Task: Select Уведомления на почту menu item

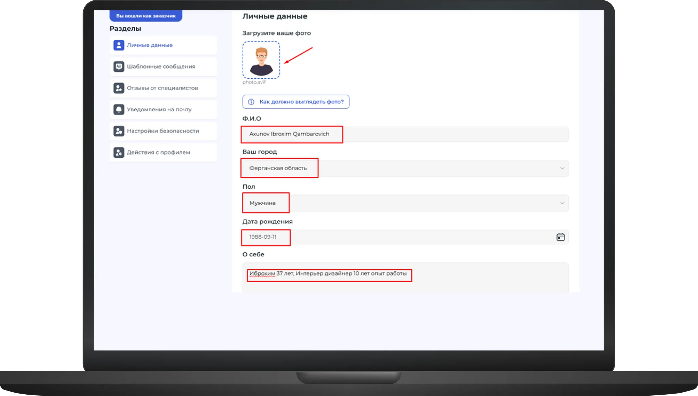Action: [x=159, y=110]
